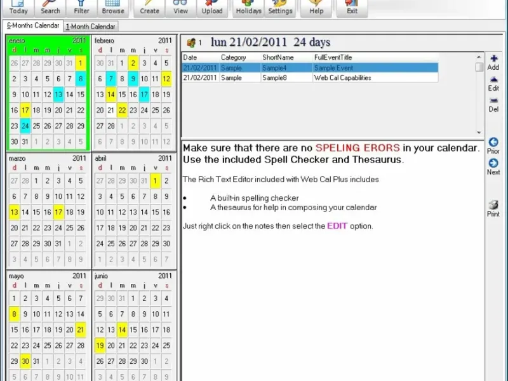
Task: Select junio 19 highlighted in yellow
Action: pyautogui.click(x=100, y=345)
